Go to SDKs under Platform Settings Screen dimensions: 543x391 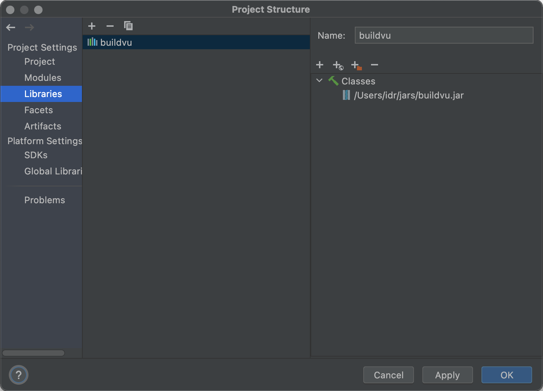click(36, 155)
